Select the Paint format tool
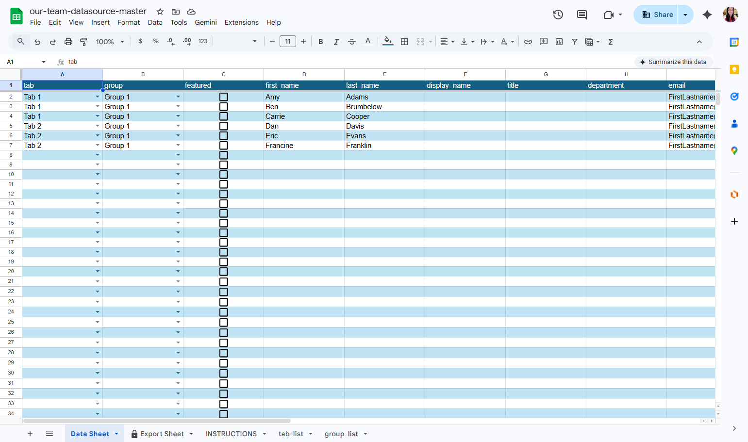Viewport: 748px width, 442px height. [83, 42]
